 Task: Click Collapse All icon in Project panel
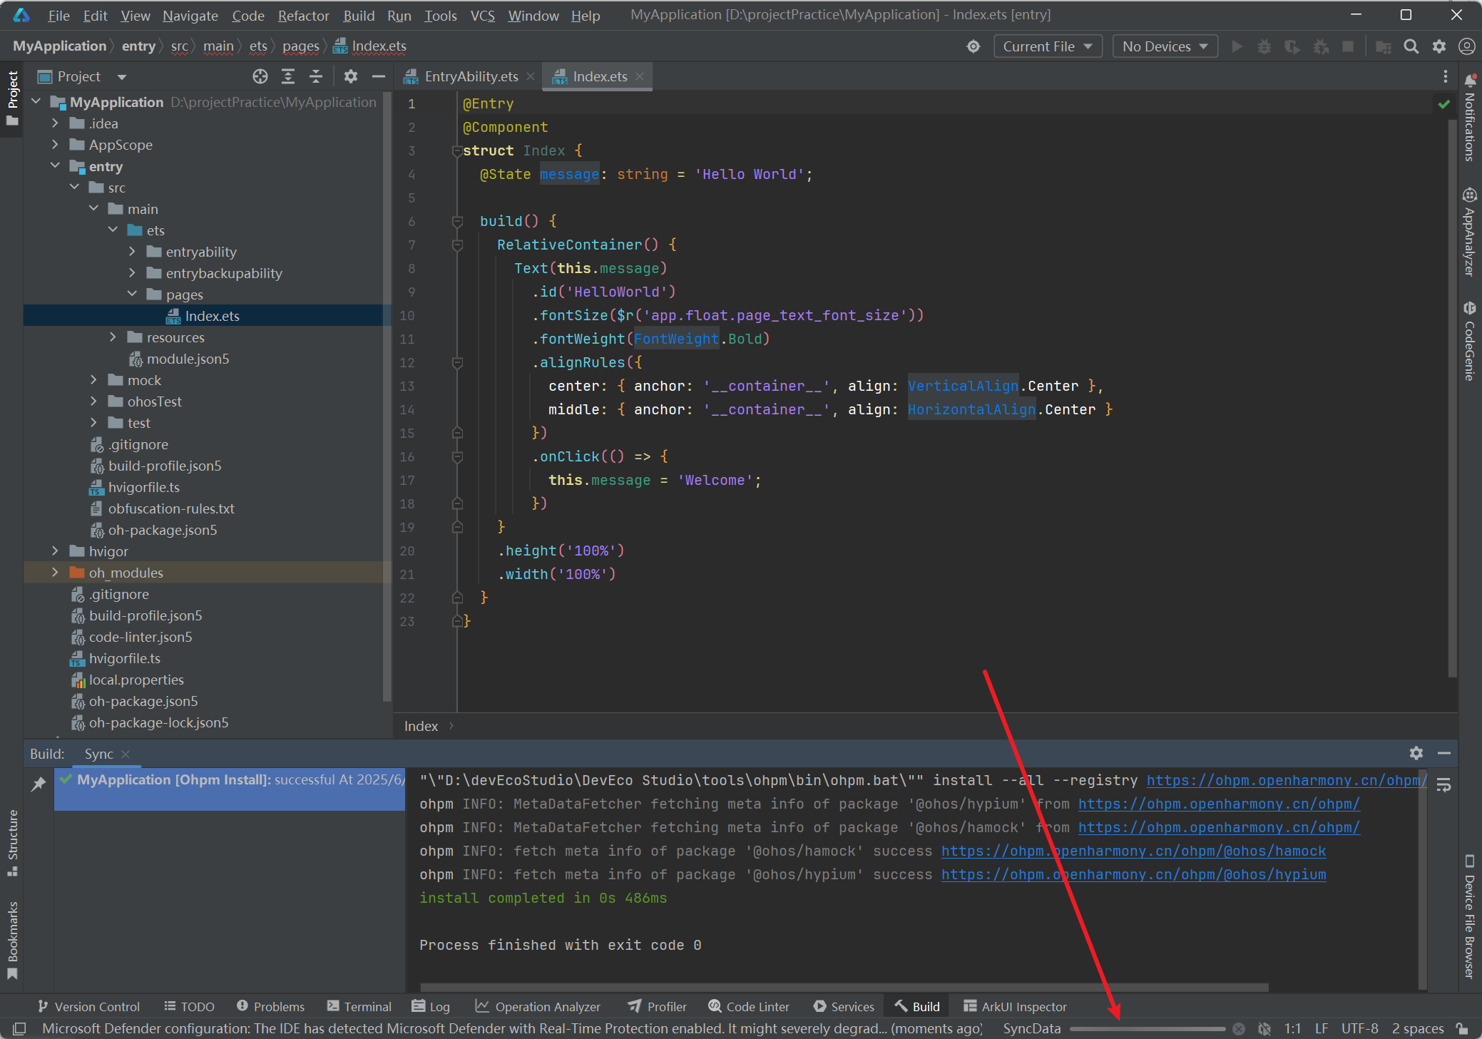click(316, 76)
